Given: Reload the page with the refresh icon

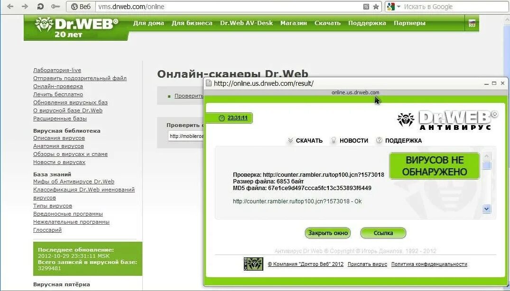Looking at the screenshot, I should (40, 7).
